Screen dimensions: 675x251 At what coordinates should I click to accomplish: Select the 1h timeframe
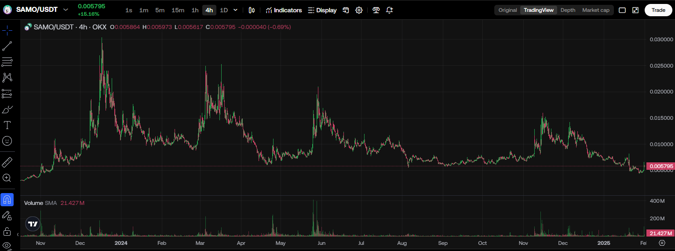pyautogui.click(x=195, y=10)
